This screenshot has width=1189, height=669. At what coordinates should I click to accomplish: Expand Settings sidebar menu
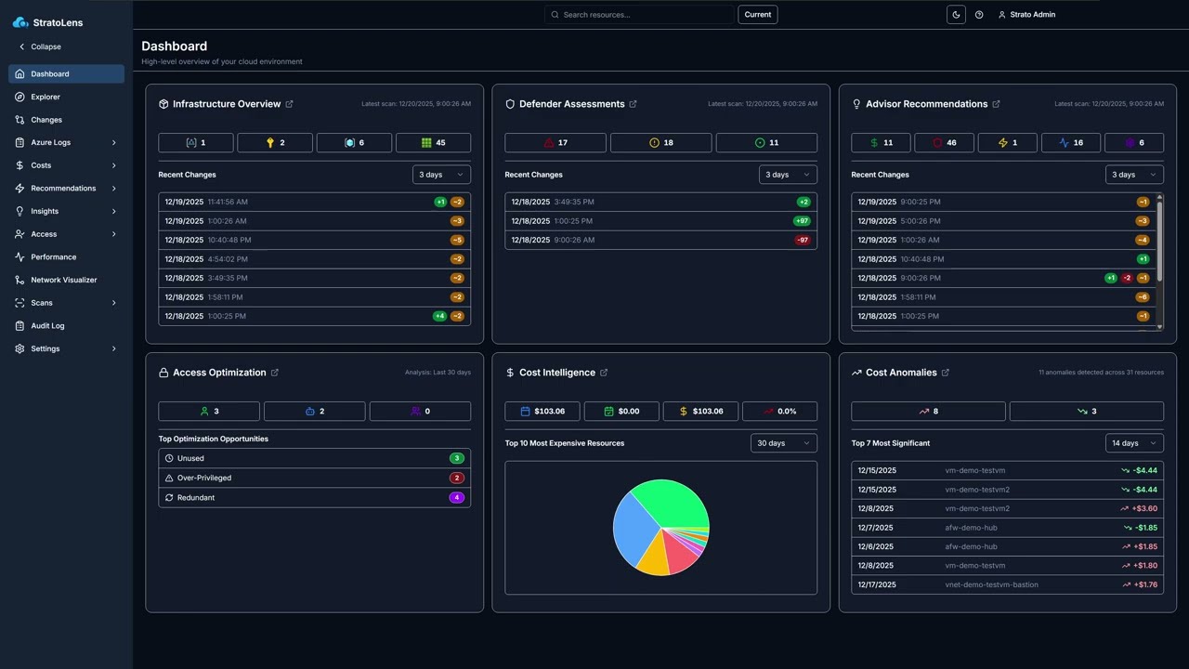(66, 348)
